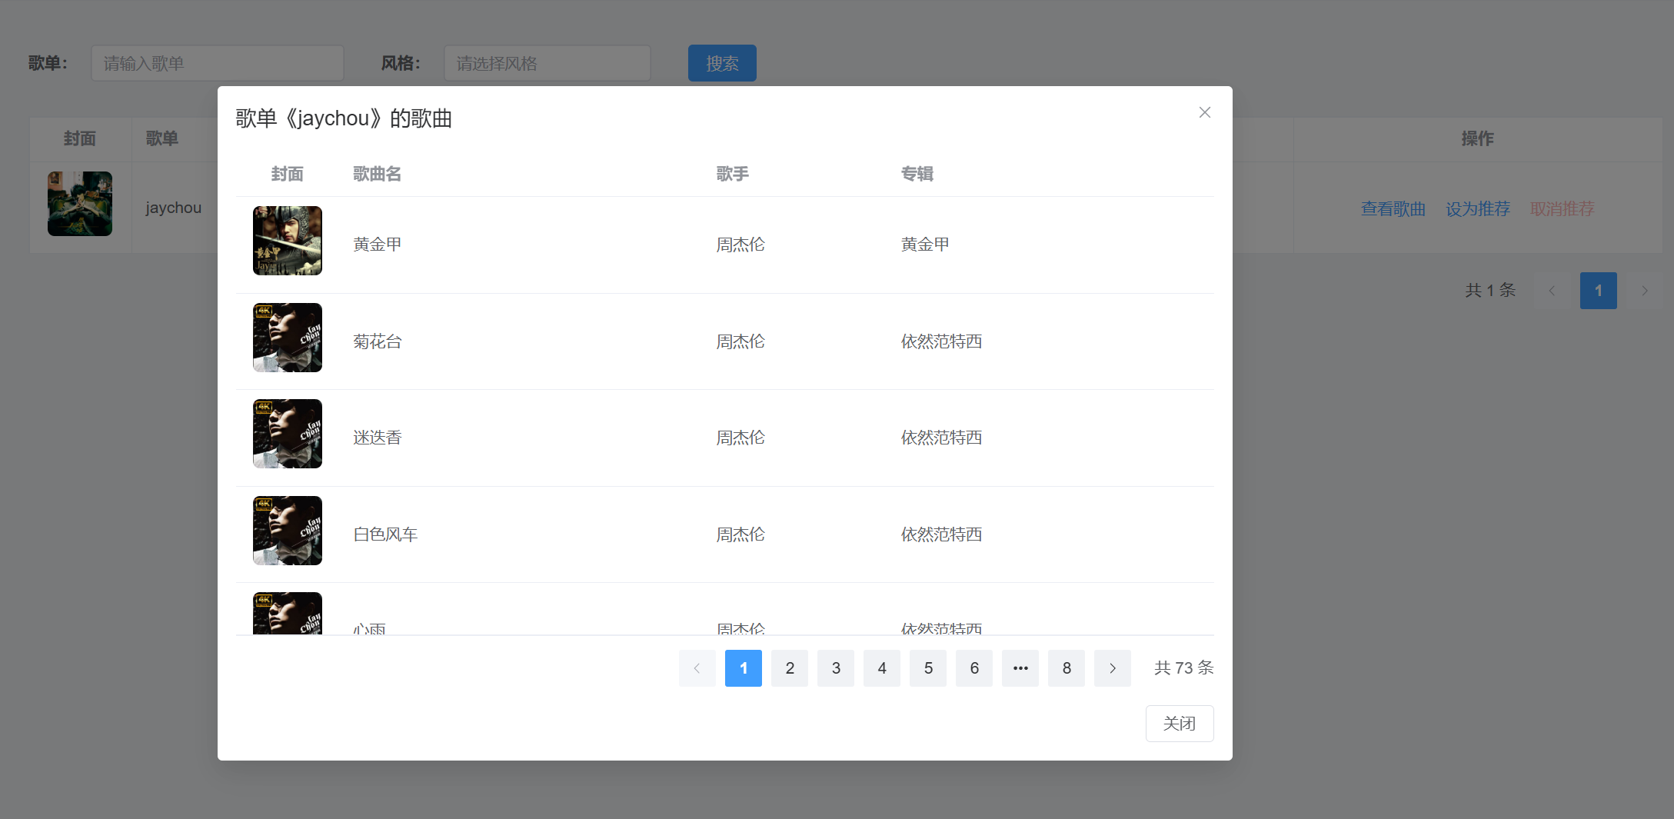Click the 关闭 button in dialog
The image size is (1674, 819).
tap(1179, 724)
